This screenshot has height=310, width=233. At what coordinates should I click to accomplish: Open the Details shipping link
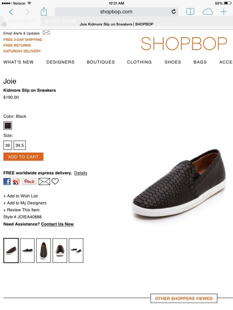pyautogui.click(x=80, y=173)
